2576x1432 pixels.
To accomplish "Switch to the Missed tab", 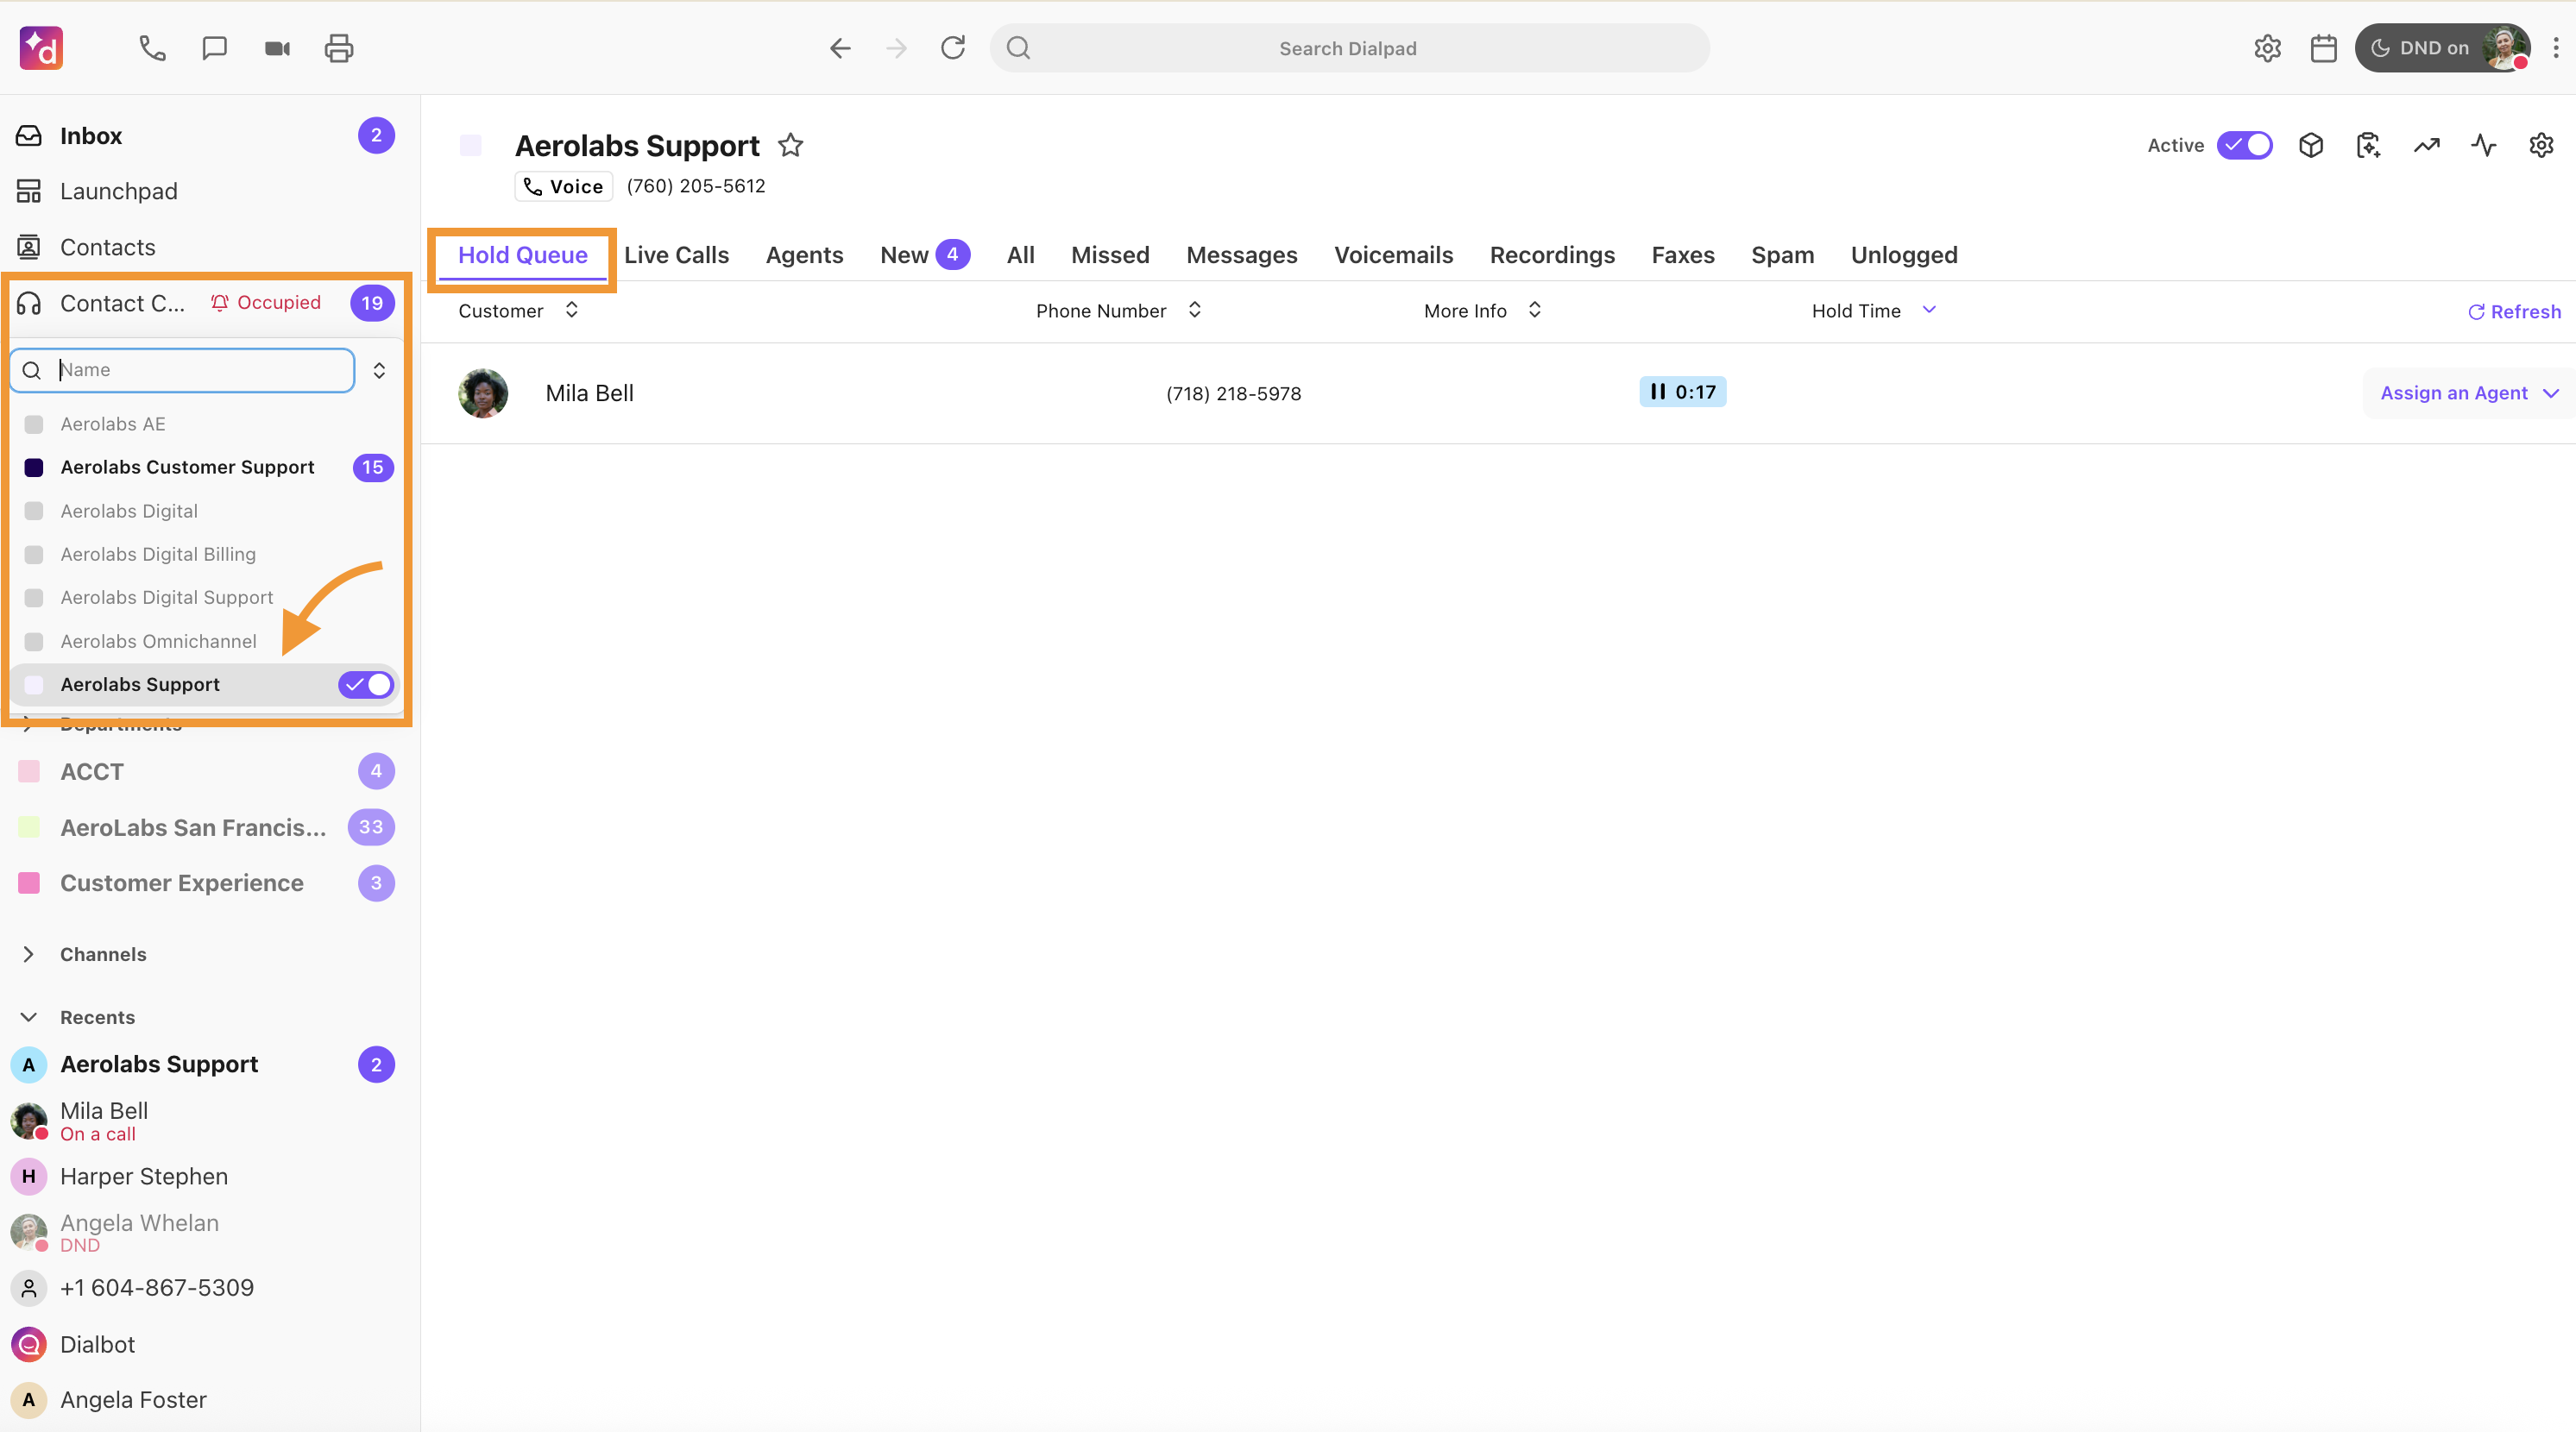I will (1110, 254).
